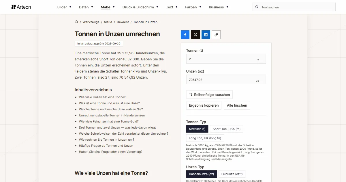Screen dimensions: 346x182
Task: Select Metrisch (t) ton type
Action: tap(197, 129)
